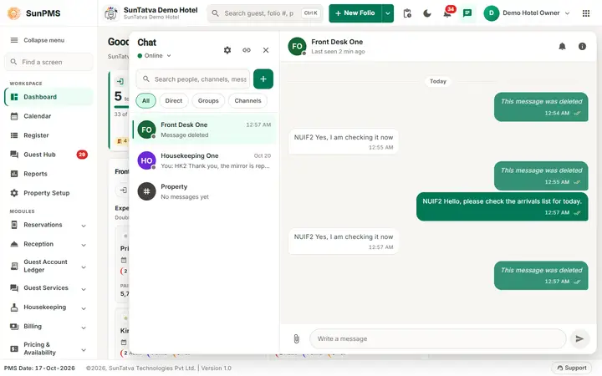Select the Direct chat filter
The height and width of the screenshot is (376, 602).
174,101
